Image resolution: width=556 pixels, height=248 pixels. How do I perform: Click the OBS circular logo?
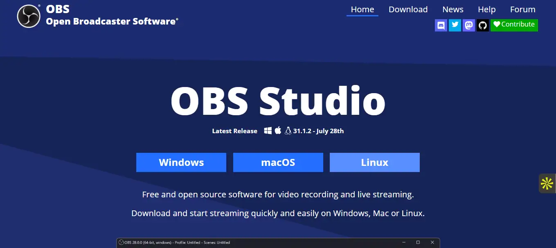[x=29, y=16]
